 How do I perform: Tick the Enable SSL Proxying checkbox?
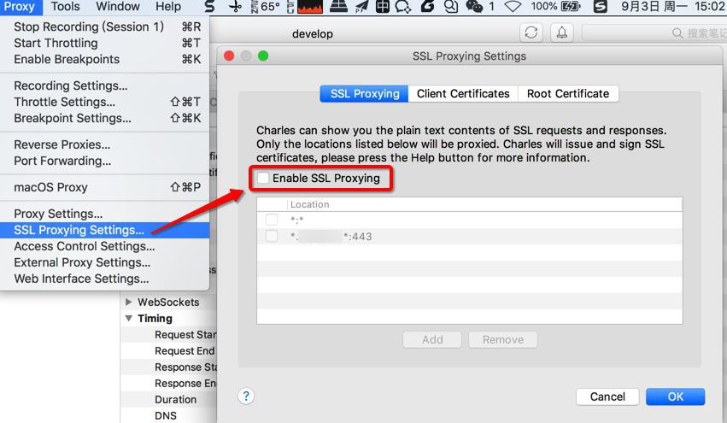[x=263, y=178]
